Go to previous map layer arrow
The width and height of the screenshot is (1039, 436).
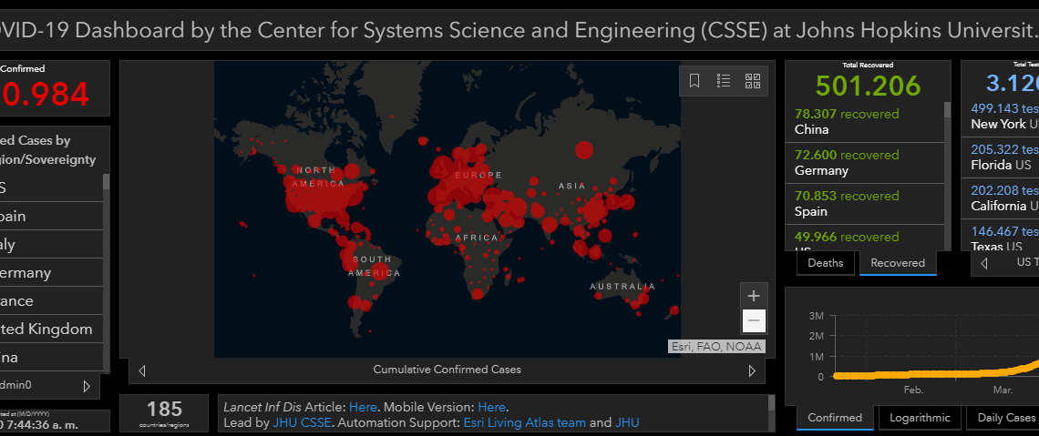click(142, 370)
